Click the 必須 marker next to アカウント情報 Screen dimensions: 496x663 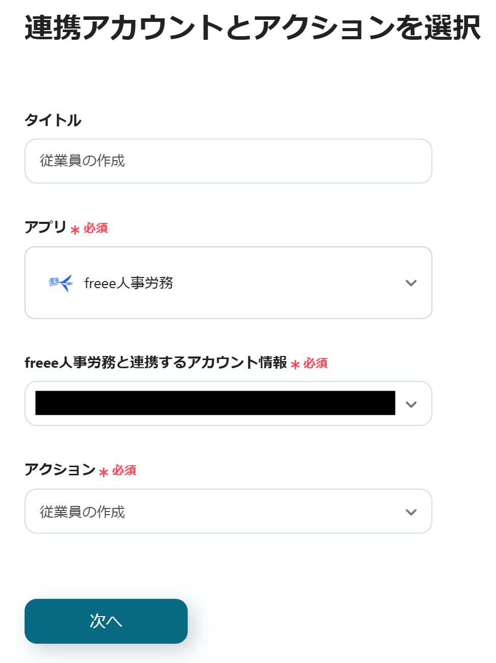(x=316, y=363)
